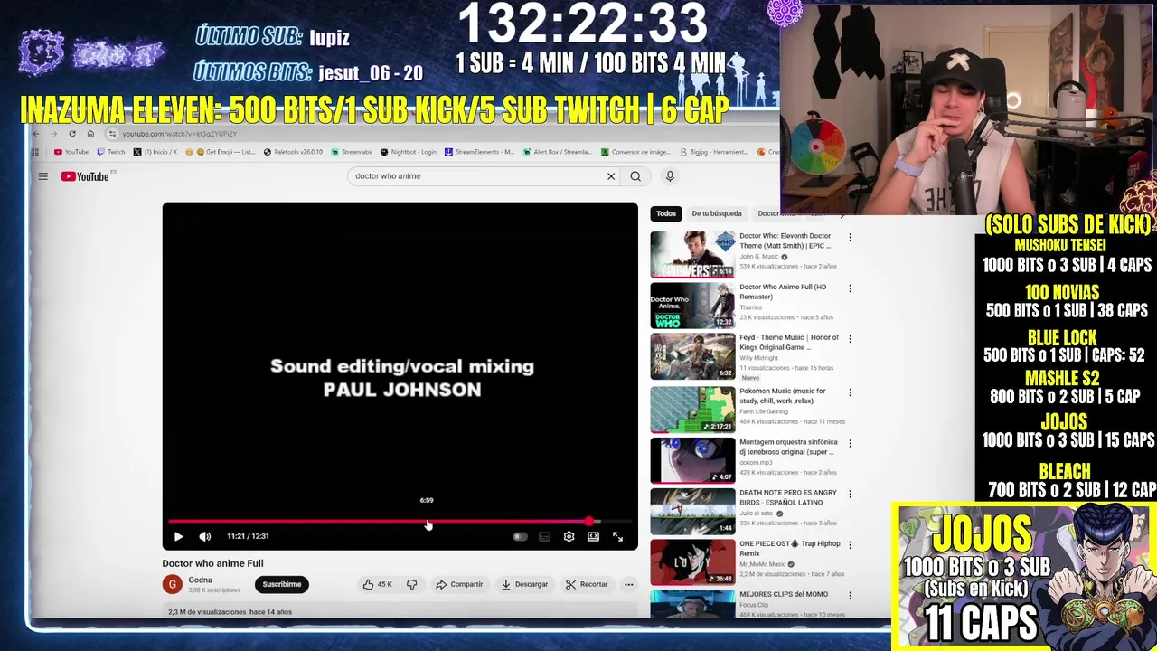Open the MEJORES CLIPS del MOMO title

pyautogui.click(x=784, y=594)
